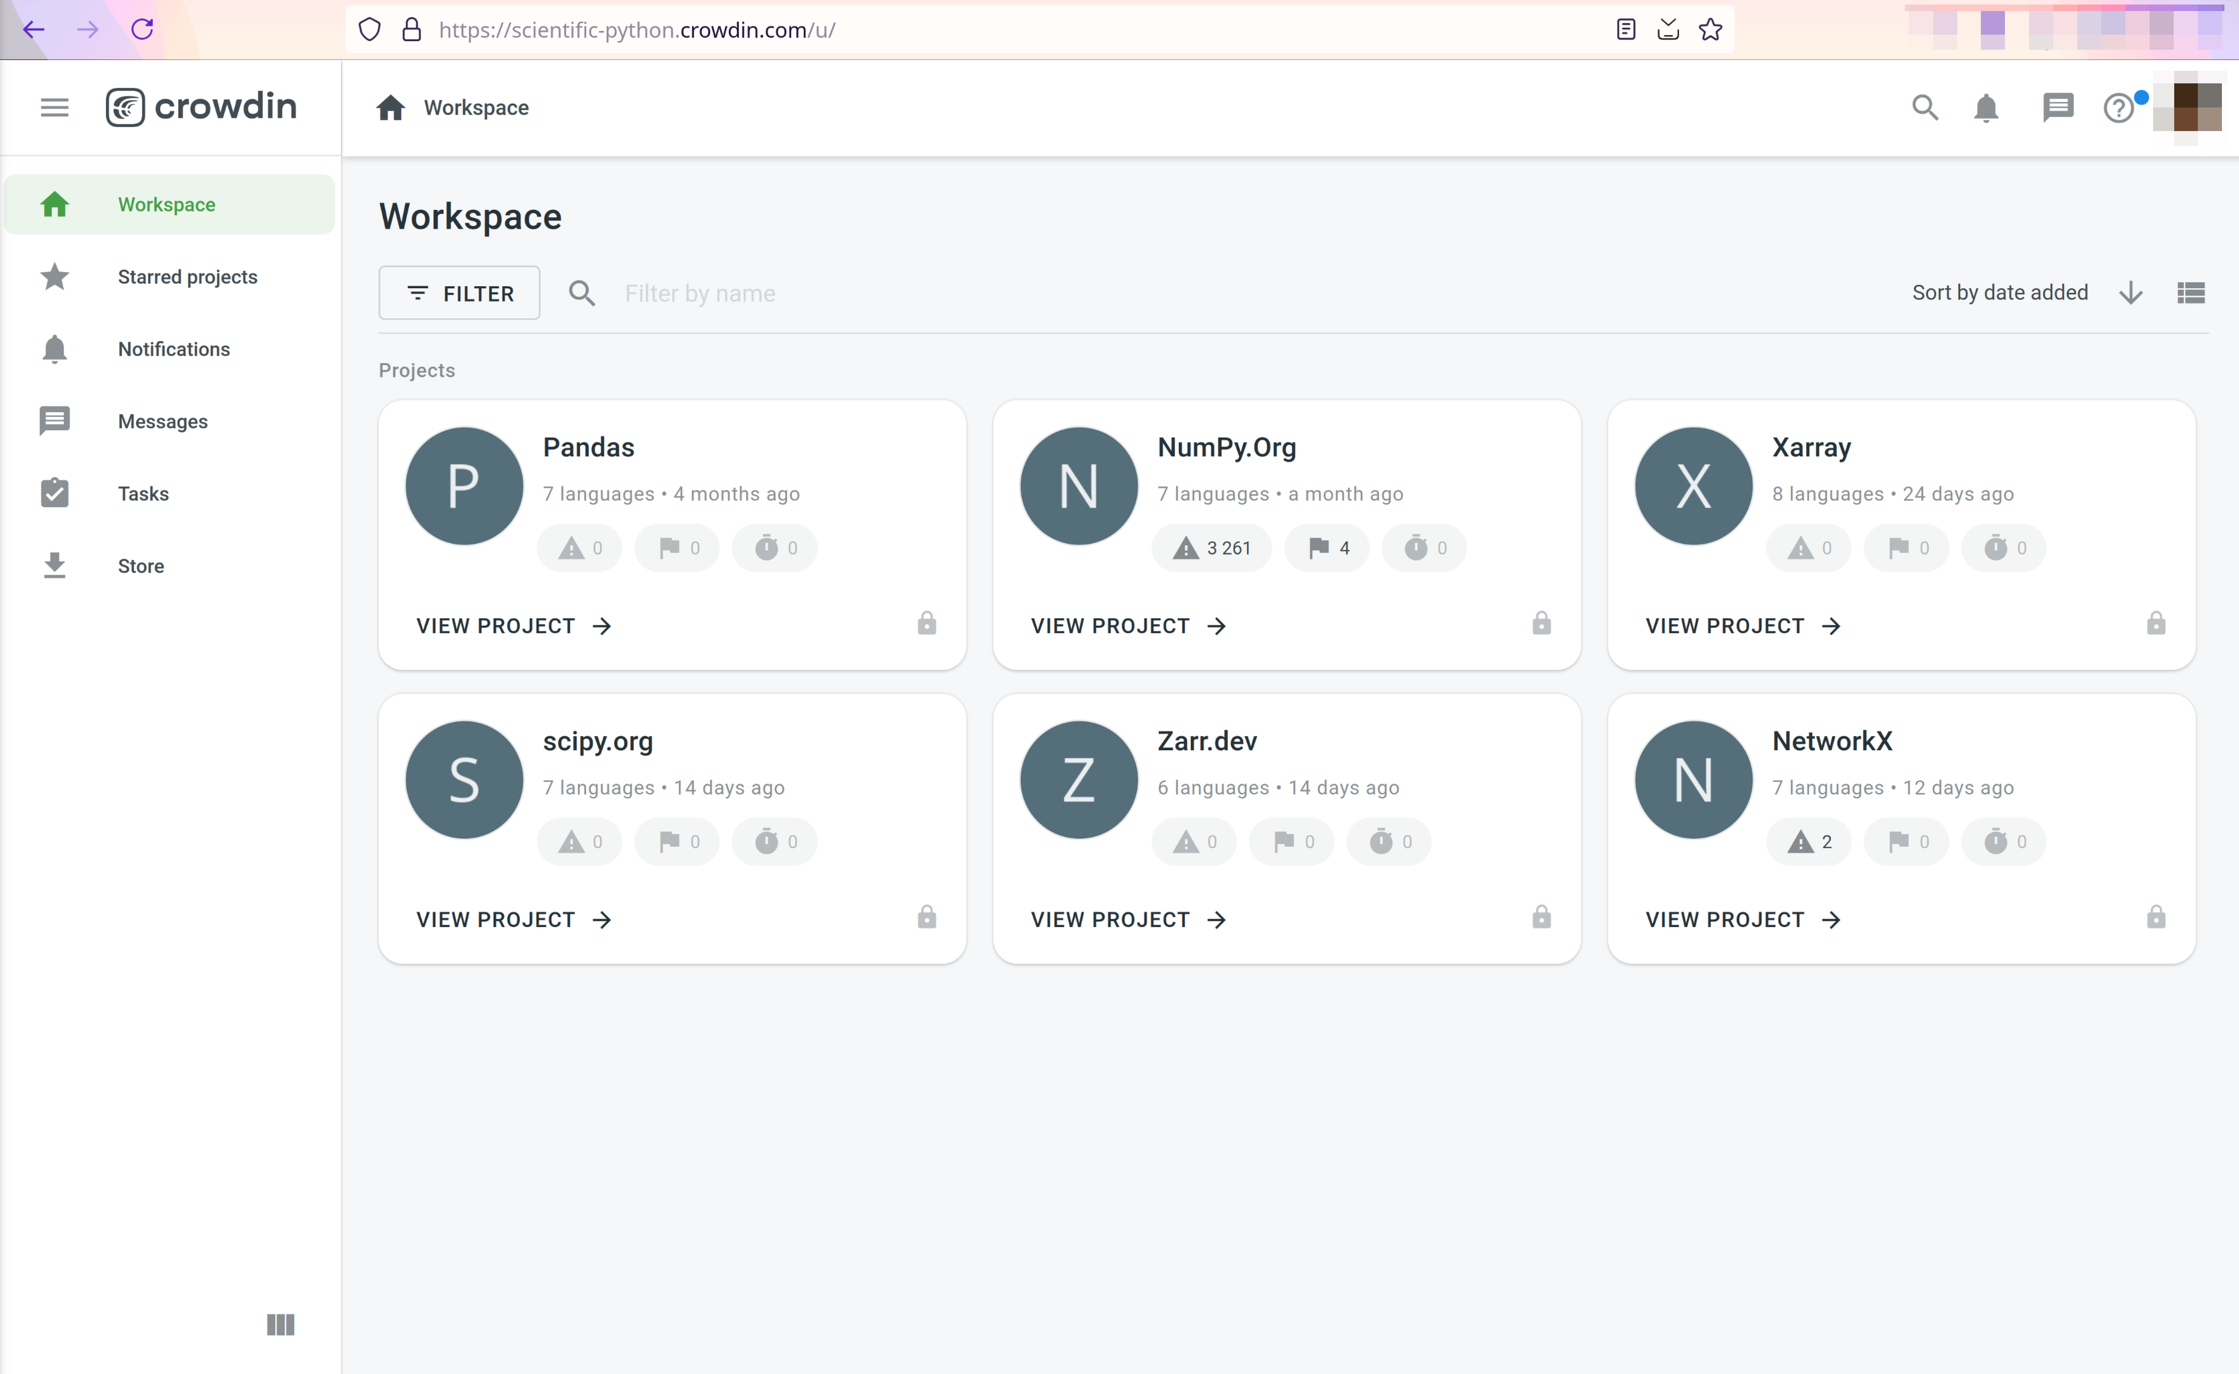The height and width of the screenshot is (1374, 2239).
Task: Click the browser address bar URL
Action: coord(637,29)
